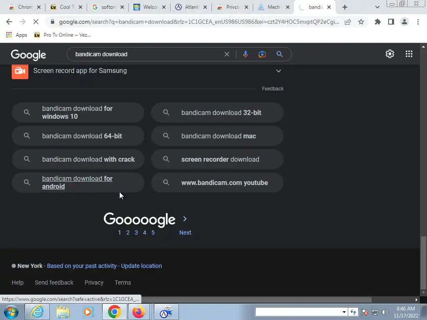Viewport: 427px width, 320px height.
Task: Open the Chrome three-dot menu
Action: [x=418, y=22]
